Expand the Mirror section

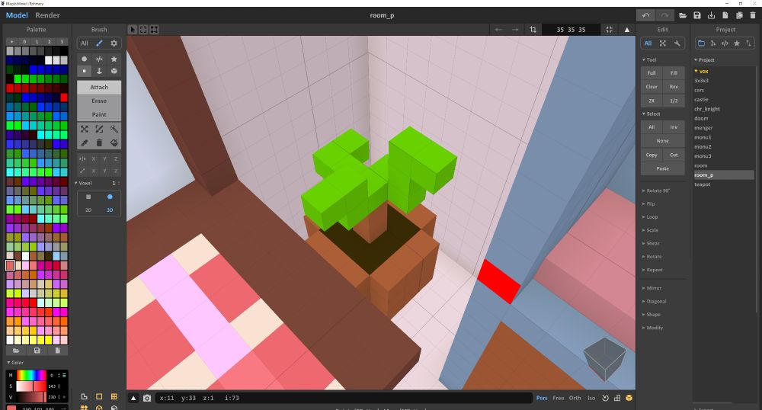point(652,287)
